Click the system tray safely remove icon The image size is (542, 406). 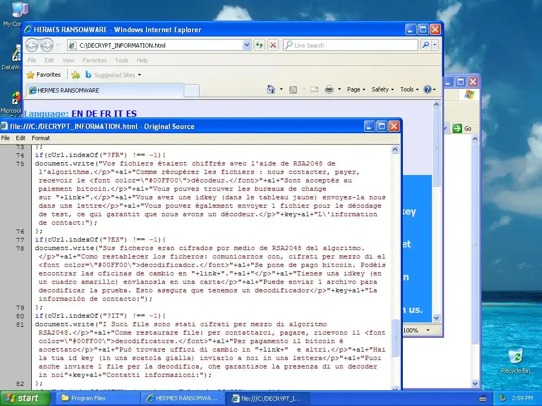click(x=503, y=398)
